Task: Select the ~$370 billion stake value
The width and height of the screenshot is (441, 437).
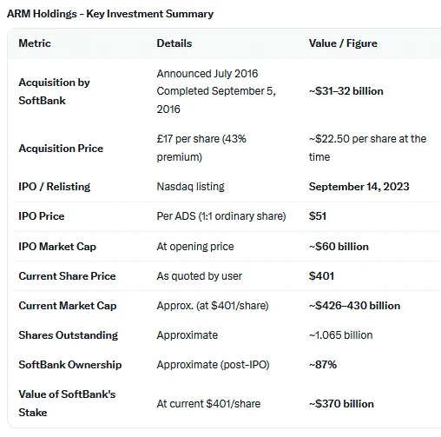Action: [x=341, y=404]
